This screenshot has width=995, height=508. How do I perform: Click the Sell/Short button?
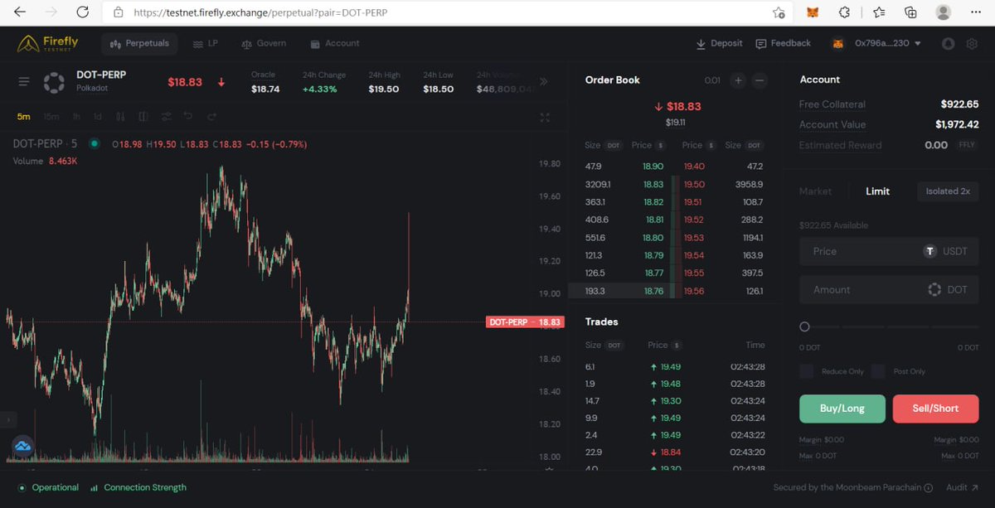pos(935,409)
